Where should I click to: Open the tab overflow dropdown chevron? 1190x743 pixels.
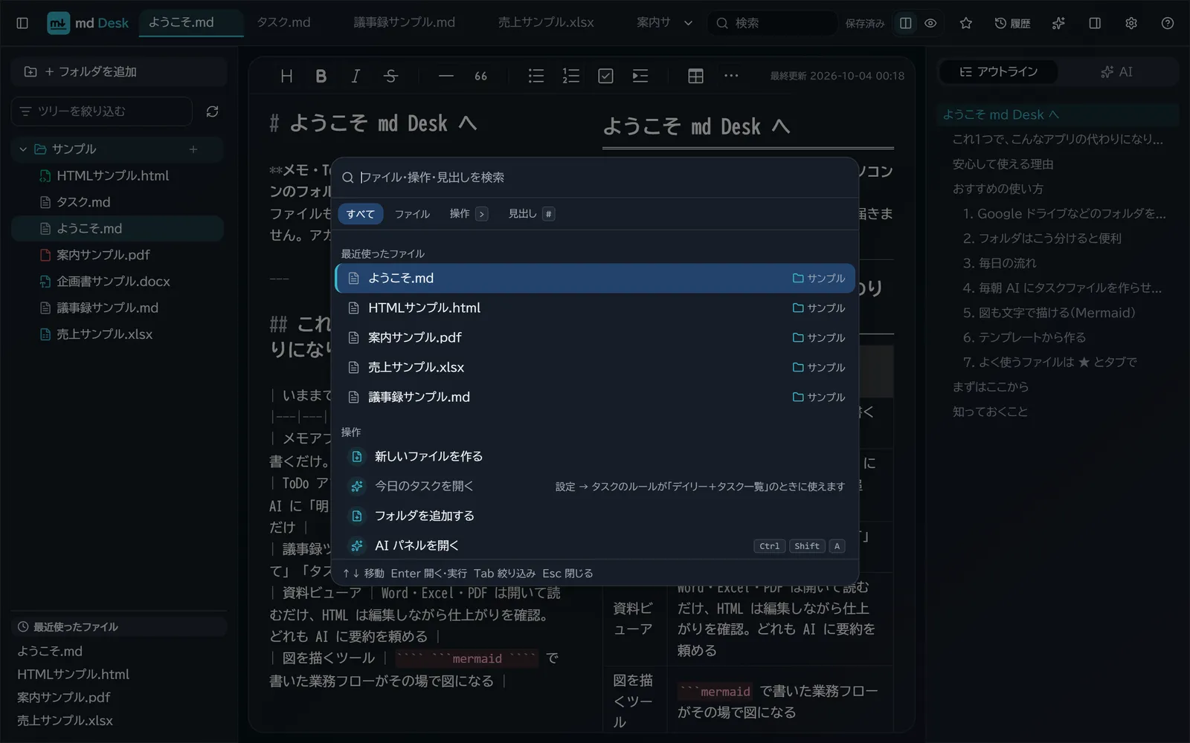click(x=688, y=23)
